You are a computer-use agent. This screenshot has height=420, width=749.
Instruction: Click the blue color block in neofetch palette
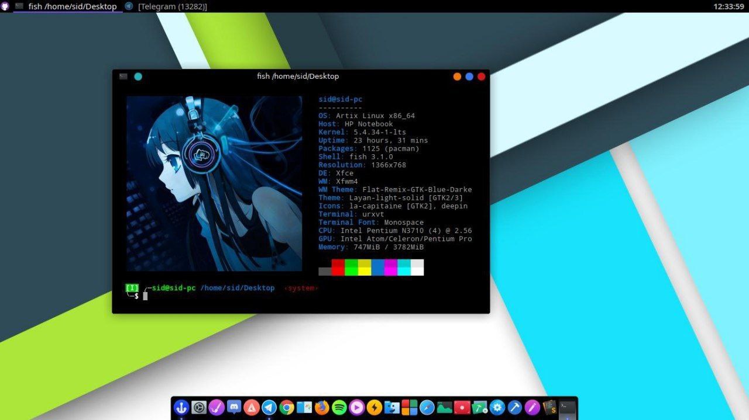[377, 268]
